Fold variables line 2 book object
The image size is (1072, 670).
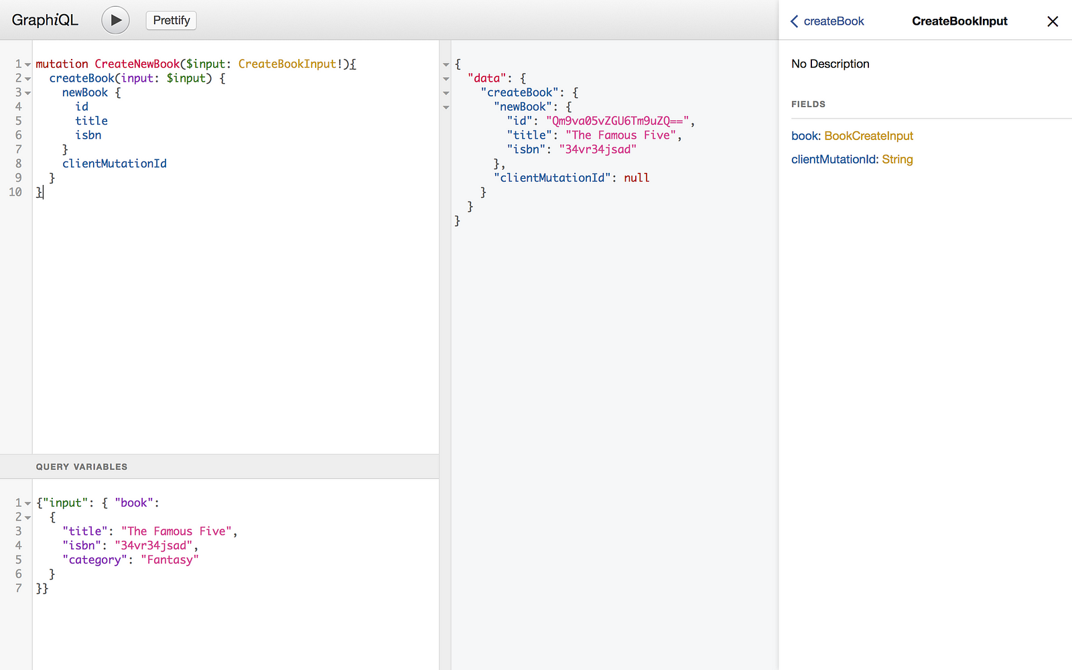pyautogui.click(x=28, y=517)
